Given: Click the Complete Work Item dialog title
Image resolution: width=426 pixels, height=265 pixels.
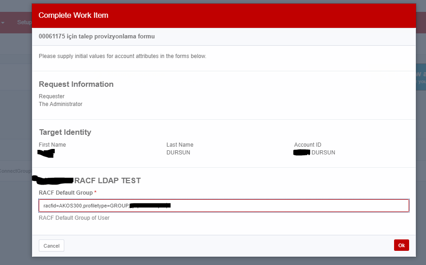Looking at the screenshot, I should pos(73,16).
